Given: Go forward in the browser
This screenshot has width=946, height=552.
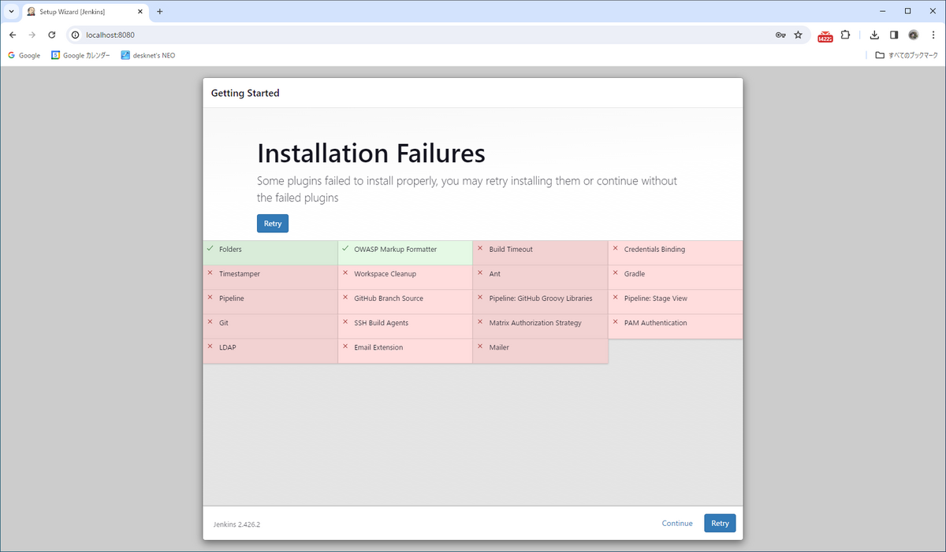Looking at the screenshot, I should point(32,35).
